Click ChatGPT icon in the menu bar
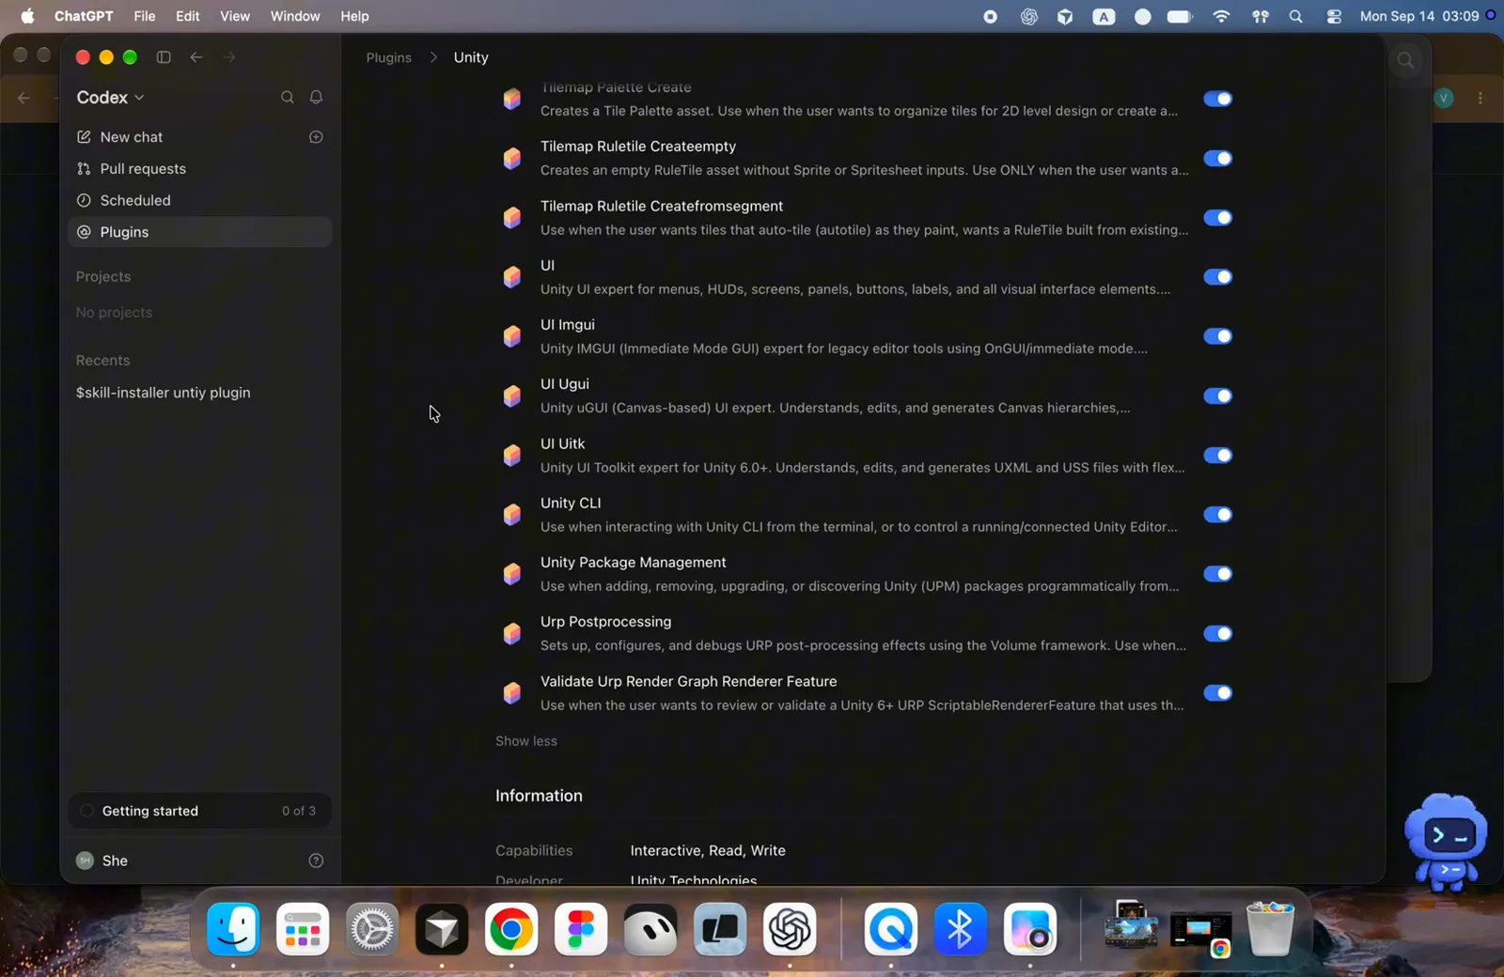The image size is (1504, 977). 1029,16
